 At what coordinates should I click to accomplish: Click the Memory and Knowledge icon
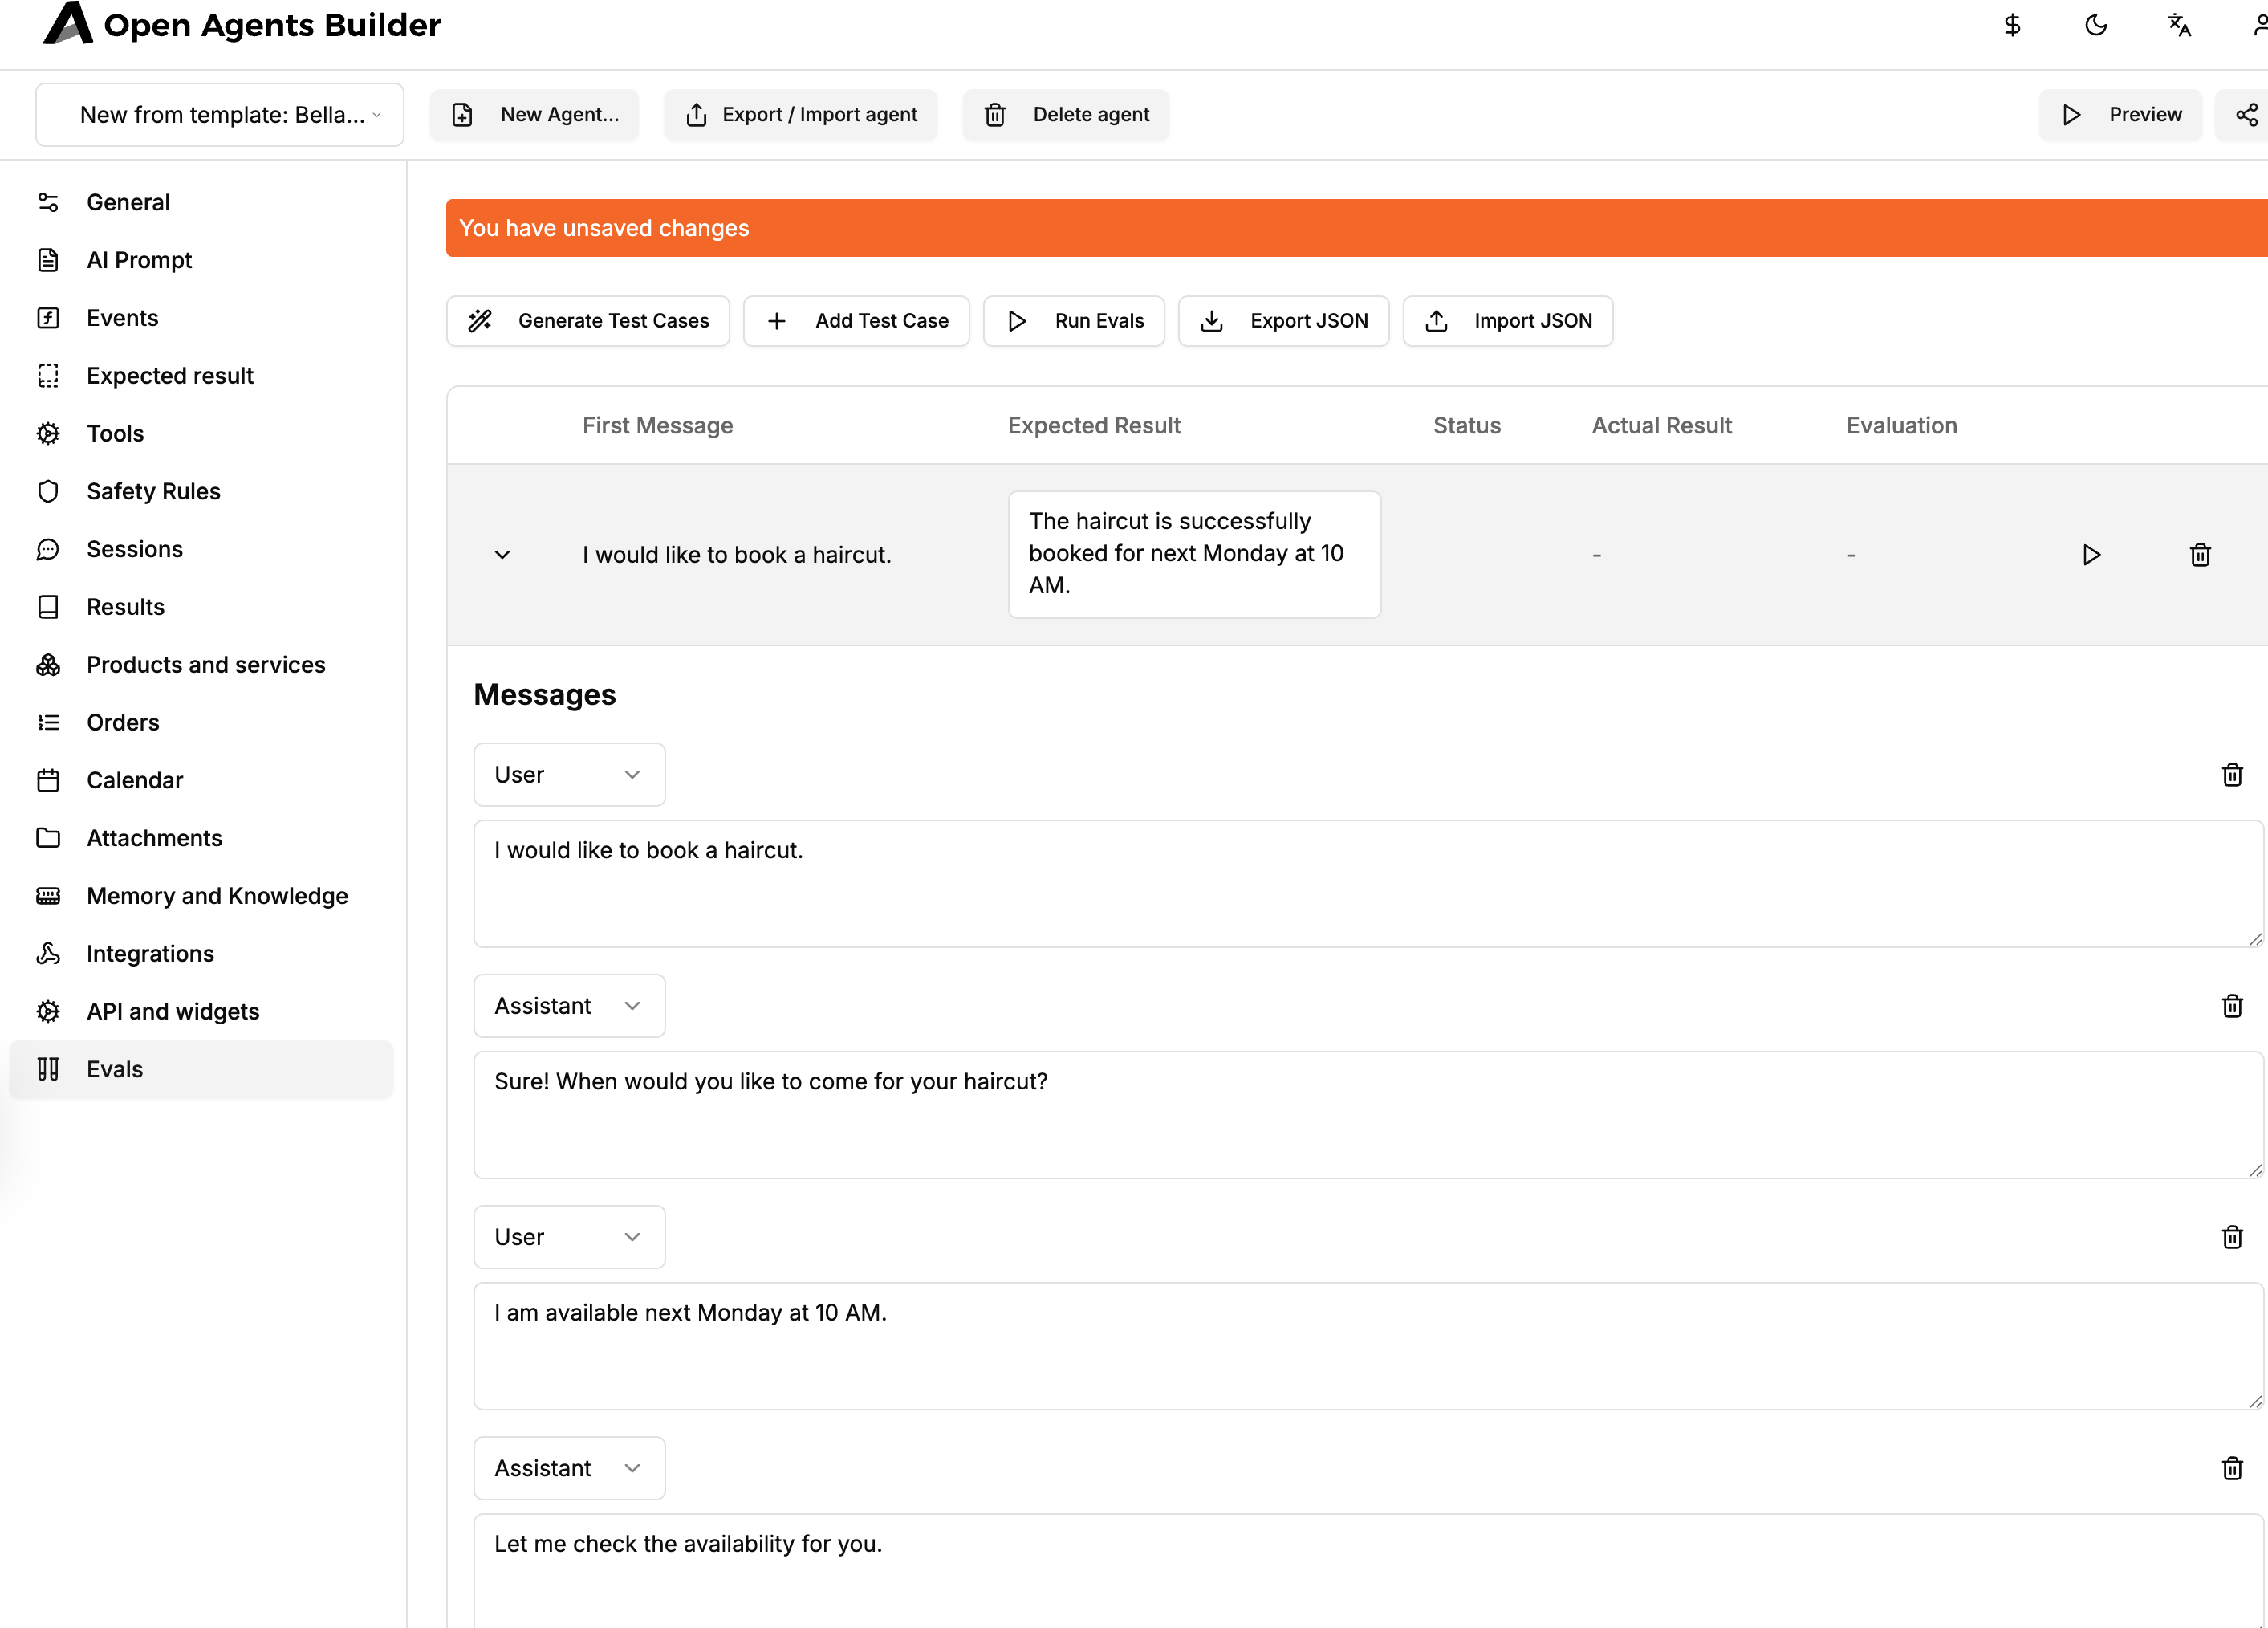48,896
